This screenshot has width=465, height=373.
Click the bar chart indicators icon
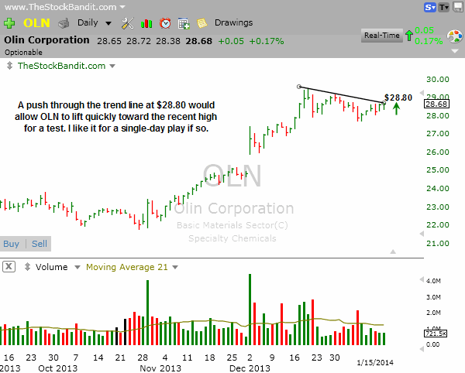click(x=146, y=23)
